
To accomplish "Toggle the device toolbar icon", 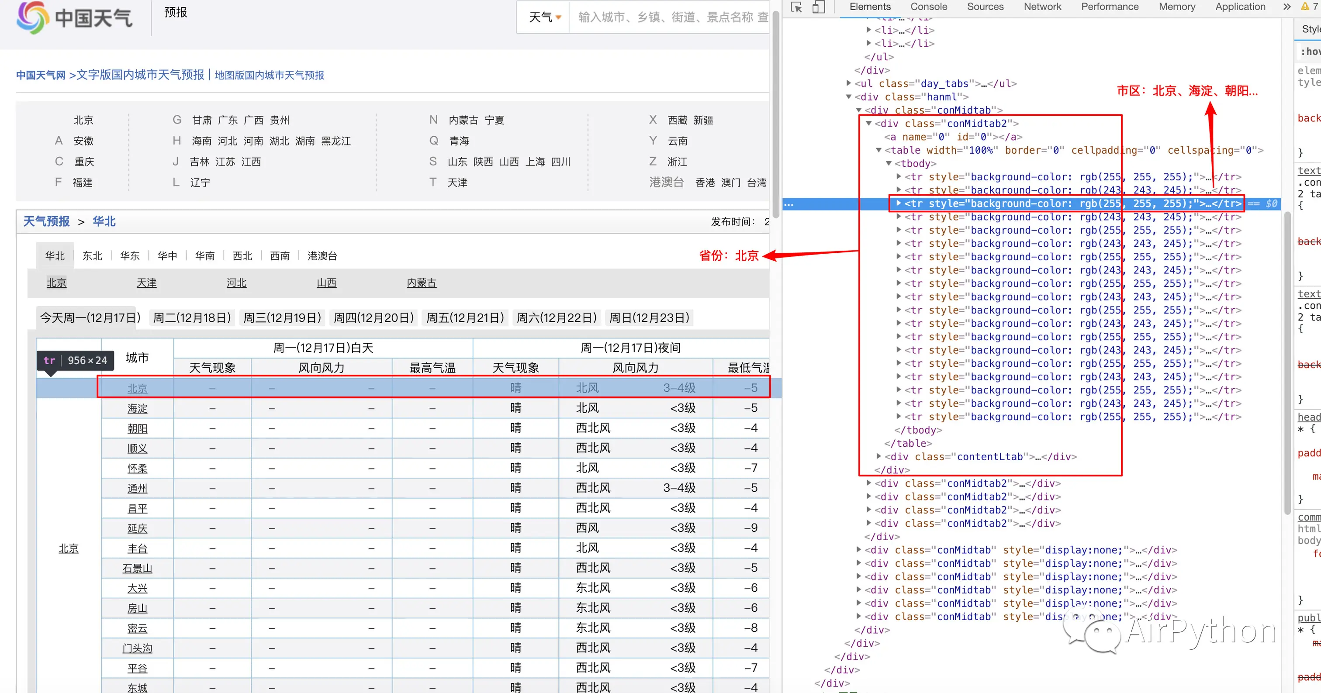I will [819, 7].
